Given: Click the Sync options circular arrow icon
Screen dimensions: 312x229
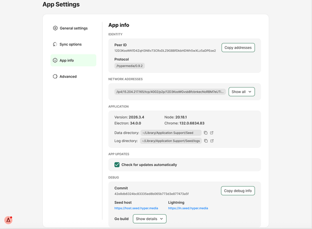Looking at the screenshot, I should click(x=55, y=44).
